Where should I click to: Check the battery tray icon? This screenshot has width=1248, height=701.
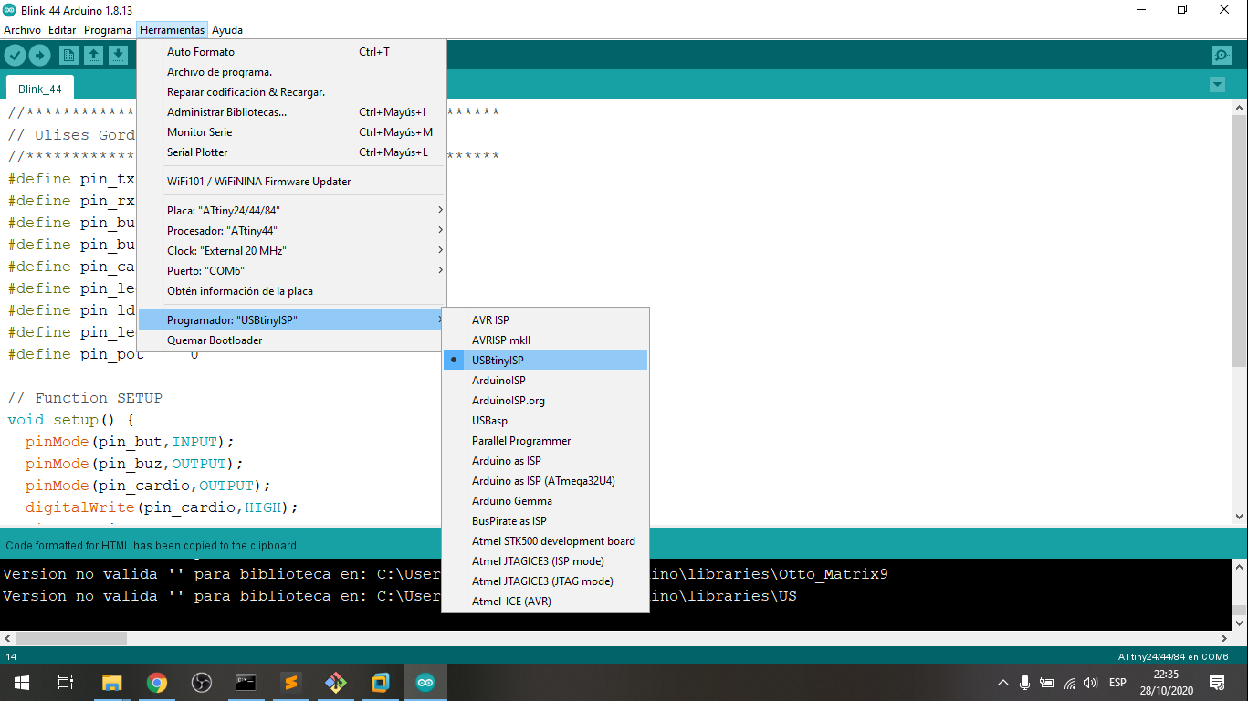click(1047, 682)
